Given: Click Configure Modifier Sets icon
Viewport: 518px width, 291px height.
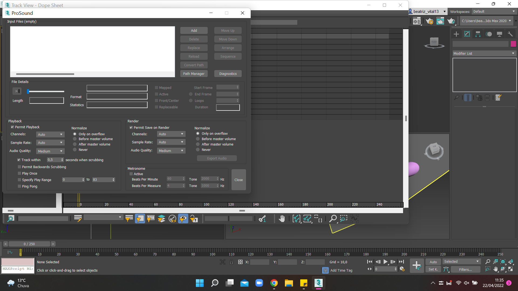Looking at the screenshot, I should click(x=498, y=98).
